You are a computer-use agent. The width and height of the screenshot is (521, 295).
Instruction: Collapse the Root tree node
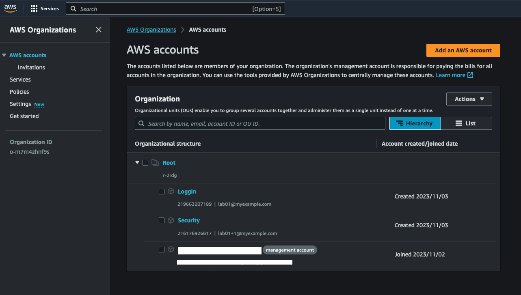click(x=137, y=162)
